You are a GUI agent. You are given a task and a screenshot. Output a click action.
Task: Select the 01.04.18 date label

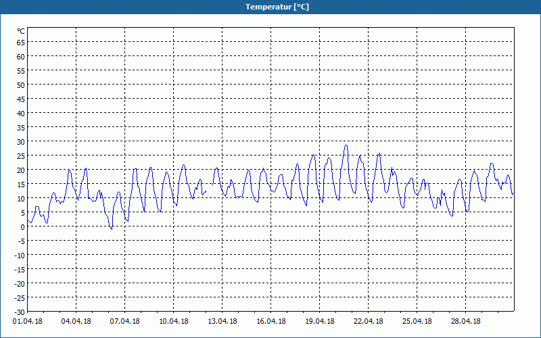pyautogui.click(x=28, y=321)
